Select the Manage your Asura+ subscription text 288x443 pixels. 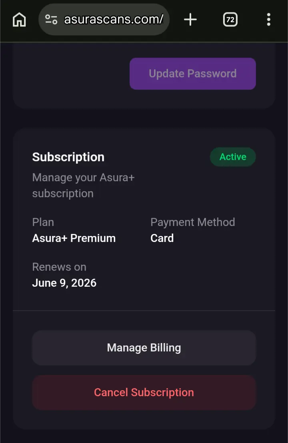[83, 186]
